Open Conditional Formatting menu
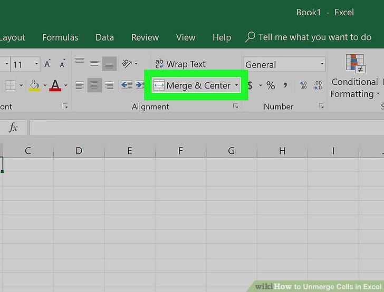384x292 pixels. click(354, 76)
